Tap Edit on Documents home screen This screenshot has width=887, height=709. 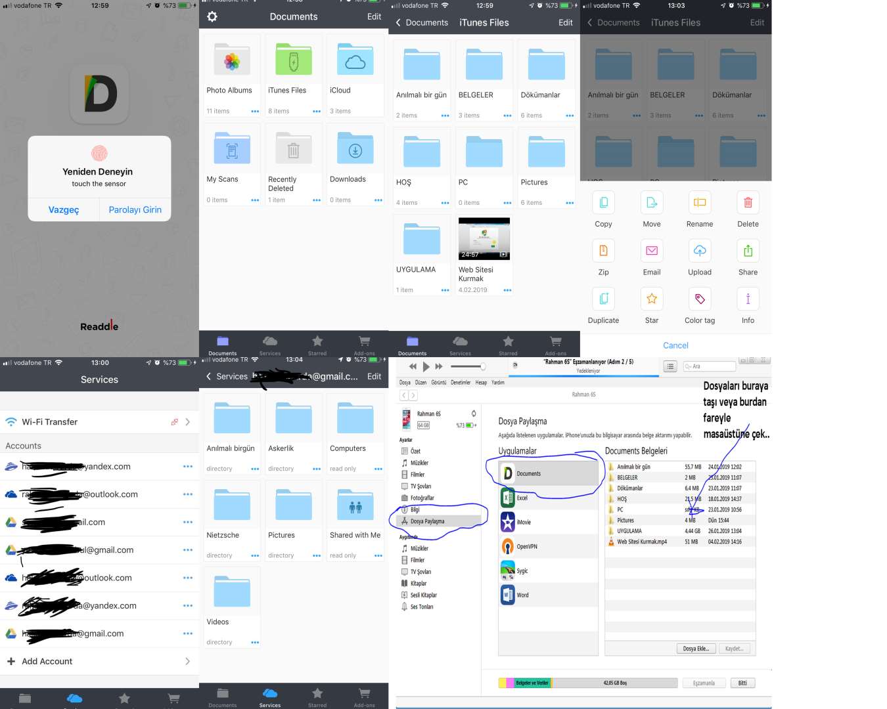(374, 16)
